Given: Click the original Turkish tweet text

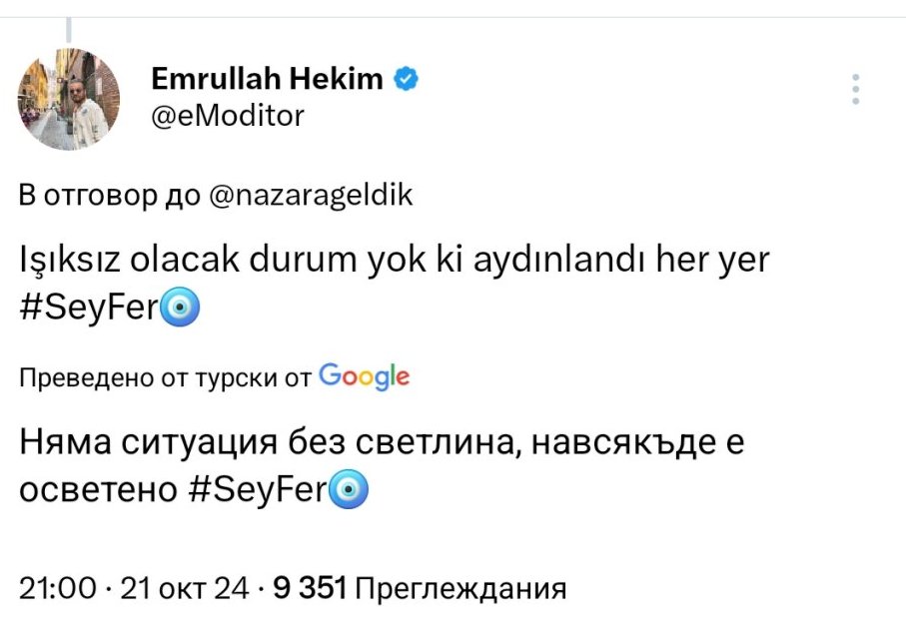Looking at the screenshot, I should (395, 262).
